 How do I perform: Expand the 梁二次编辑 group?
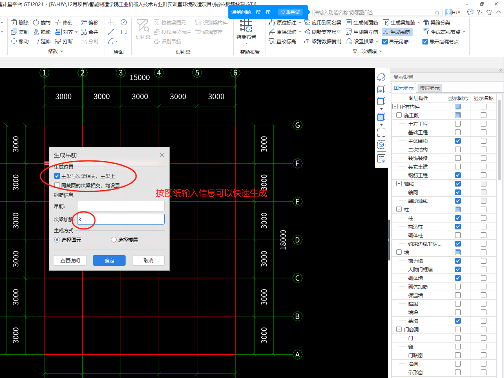tap(381, 51)
